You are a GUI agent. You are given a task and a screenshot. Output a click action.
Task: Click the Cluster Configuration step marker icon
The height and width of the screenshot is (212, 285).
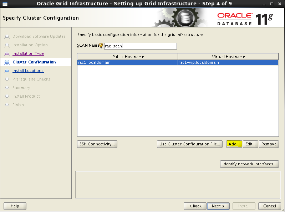pyautogui.click(x=7, y=62)
